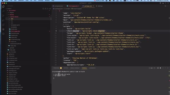Open wp-config.php in the file tree
The image size is (170, 95).
tap(13, 91)
